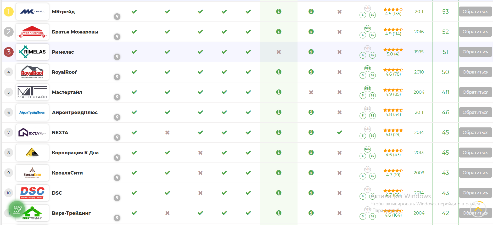Open the map pin for Римелас

[117, 57]
